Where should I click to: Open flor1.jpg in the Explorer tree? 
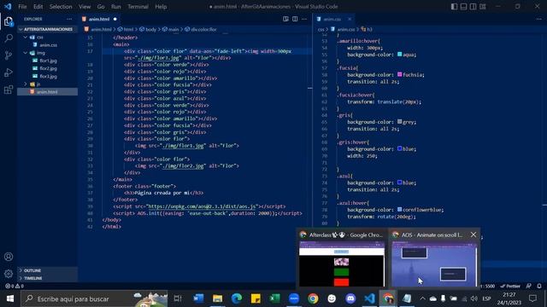[x=47, y=61]
